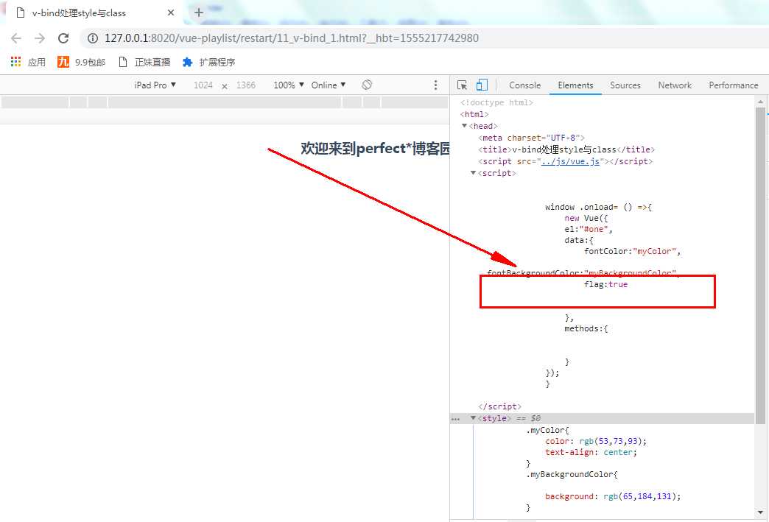Open the ../js/vue.js source link
This screenshot has width=769, height=522.
570,161
